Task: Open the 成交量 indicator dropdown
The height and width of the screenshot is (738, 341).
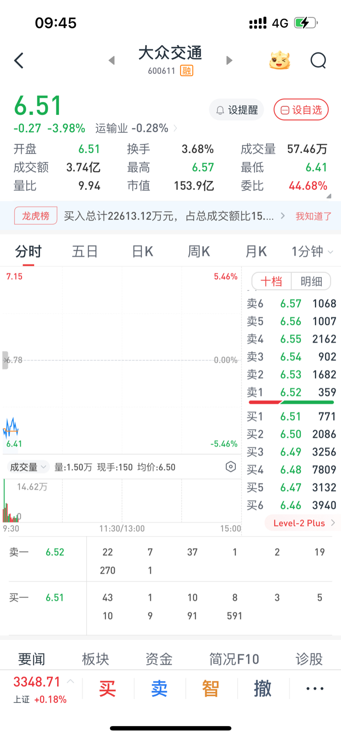Action: point(28,467)
